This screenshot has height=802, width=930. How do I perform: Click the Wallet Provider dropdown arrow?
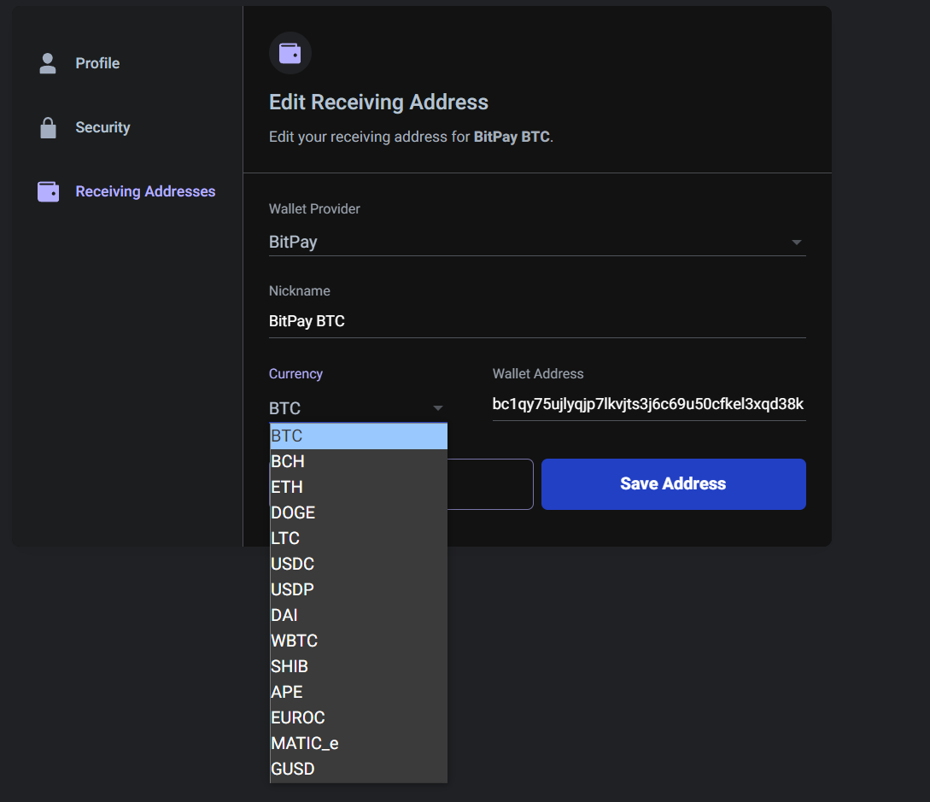tap(797, 243)
